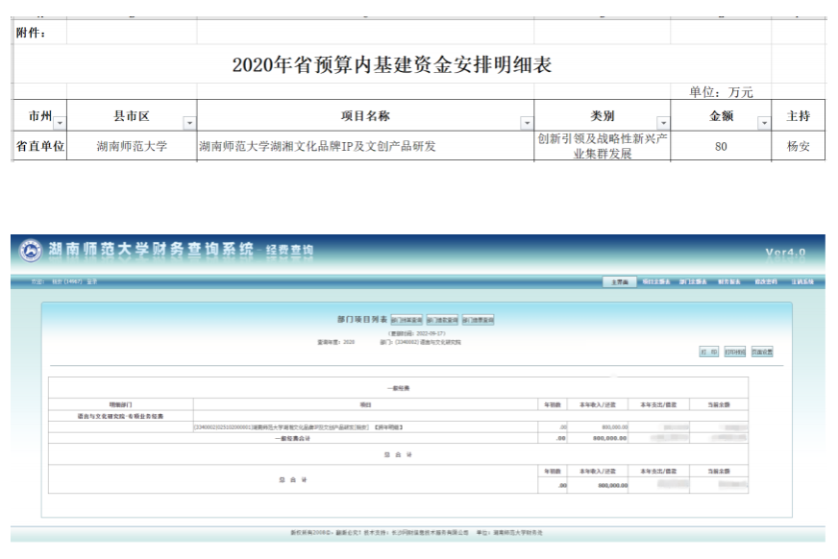The image size is (838, 559).
Task: Select the 杨安 cell
Action: pyautogui.click(x=799, y=146)
